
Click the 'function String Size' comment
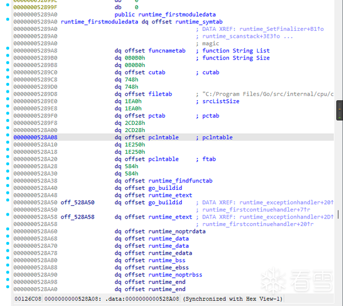click(x=236, y=58)
